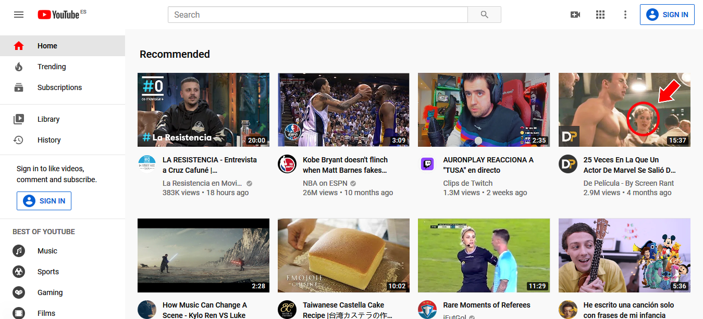The image size is (703, 319).
Task: Click the Recommended section heading
Action: click(x=175, y=54)
